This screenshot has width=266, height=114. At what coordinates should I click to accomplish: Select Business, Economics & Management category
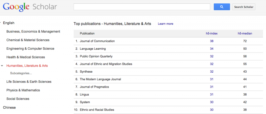click(x=33, y=31)
